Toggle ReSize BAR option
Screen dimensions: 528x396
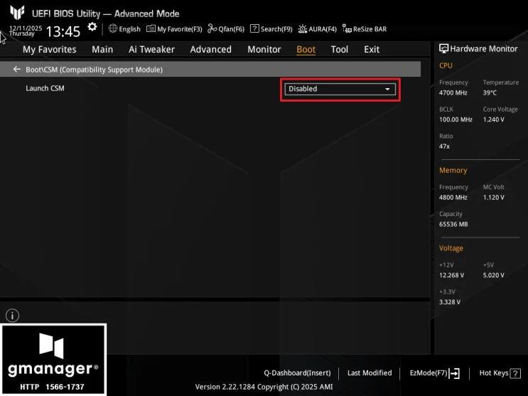pos(365,29)
